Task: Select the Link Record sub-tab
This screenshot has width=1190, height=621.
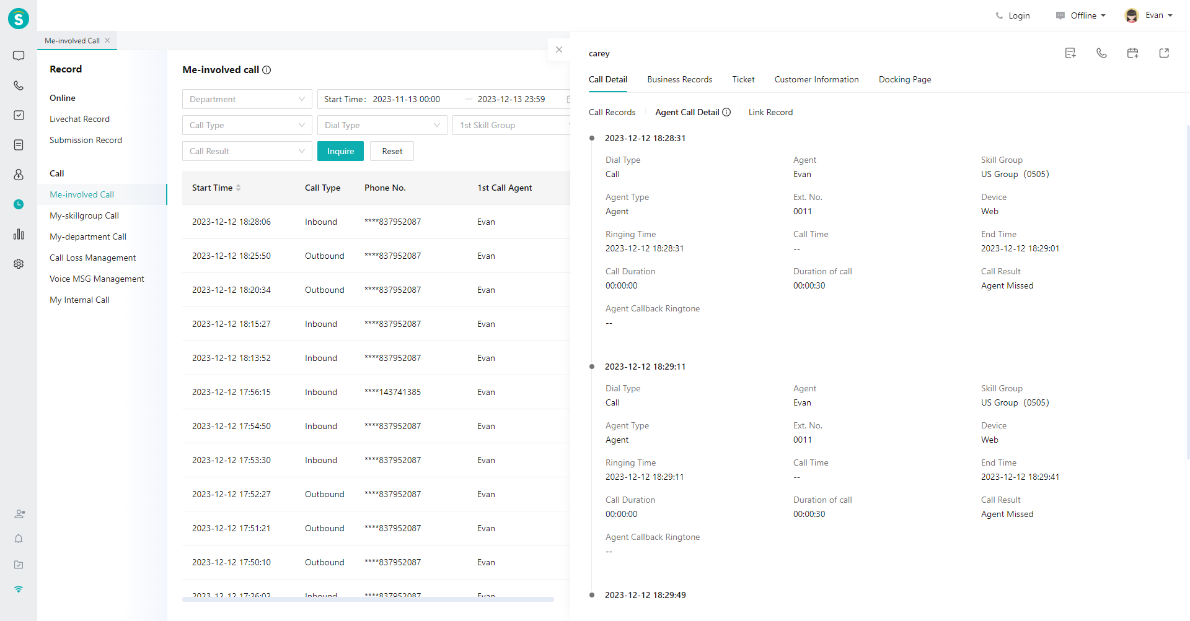Action: tap(770, 112)
